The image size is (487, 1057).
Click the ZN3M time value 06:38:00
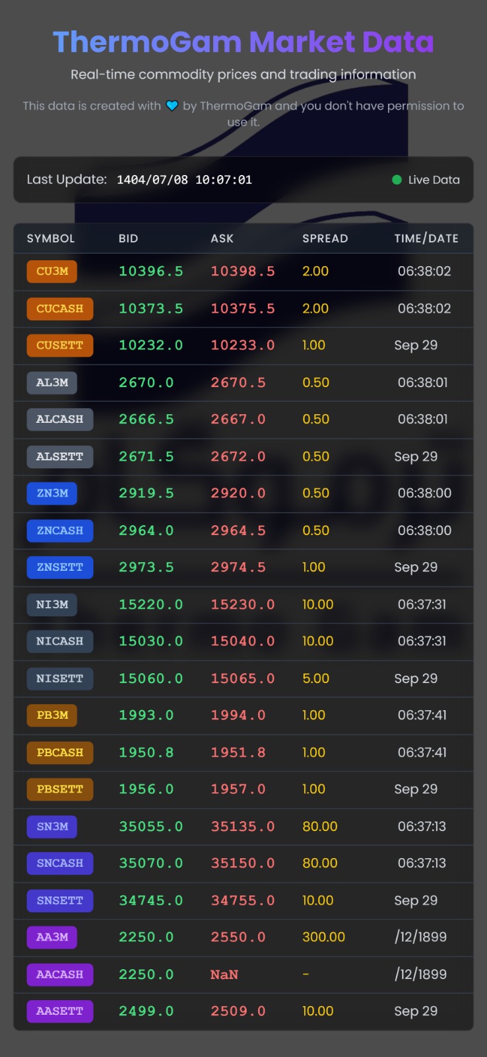pyautogui.click(x=424, y=493)
